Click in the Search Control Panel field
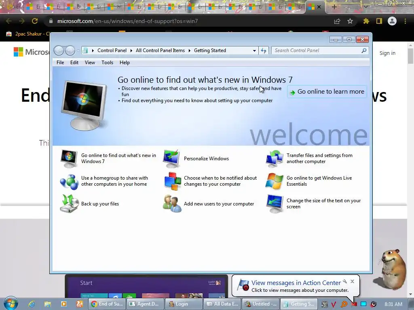Viewport: 414px width, 310px height. click(x=317, y=50)
